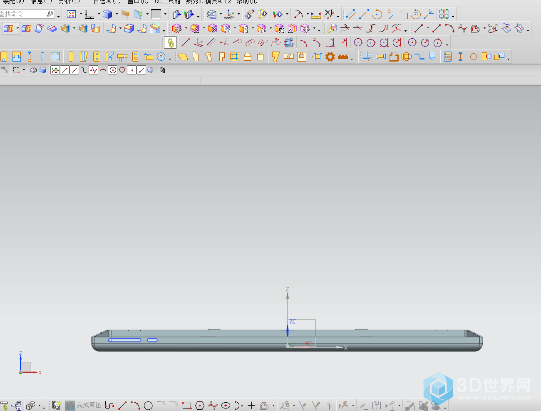
Task: Click the heart-shaped curve icon
Action: coord(475,28)
